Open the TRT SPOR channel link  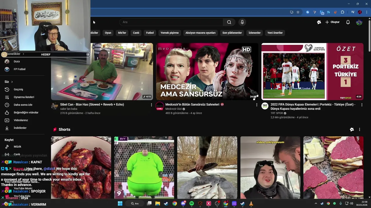(x=277, y=113)
